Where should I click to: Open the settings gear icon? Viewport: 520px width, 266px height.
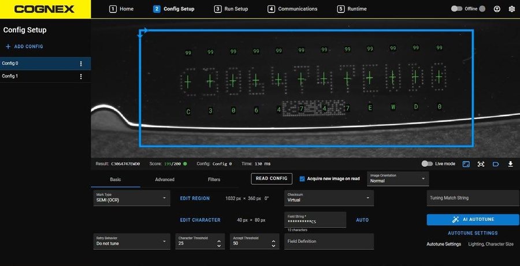click(x=511, y=9)
